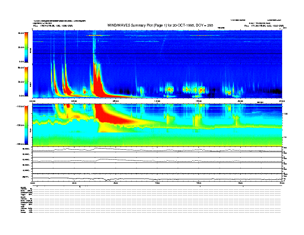This screenshot has height=235, width=304.
Task: Click the 12:00 label on the bottom time axis
Action: click(157, 183)
